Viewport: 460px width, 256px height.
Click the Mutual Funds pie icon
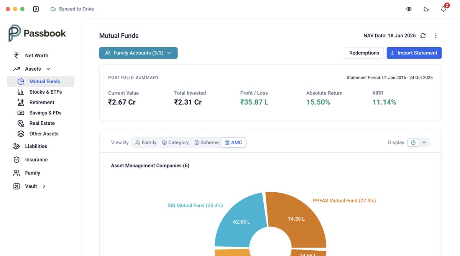click(x=21, y=81)
